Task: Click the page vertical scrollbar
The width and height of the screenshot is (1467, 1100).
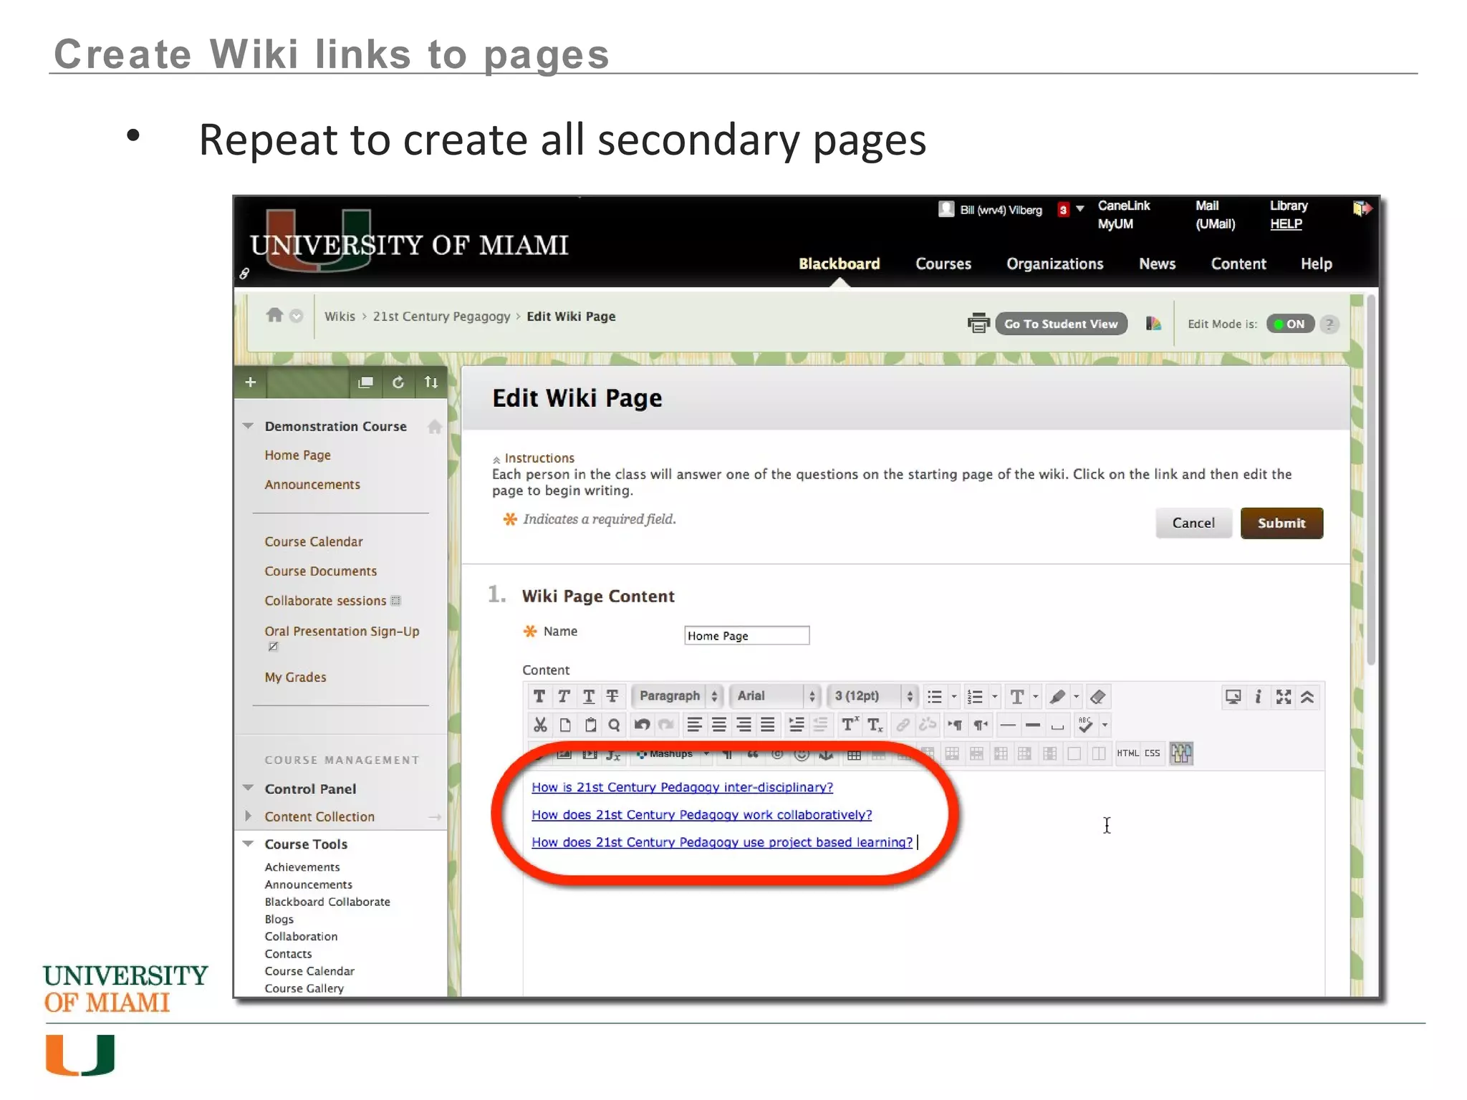Action: [x=1371, y=480]
